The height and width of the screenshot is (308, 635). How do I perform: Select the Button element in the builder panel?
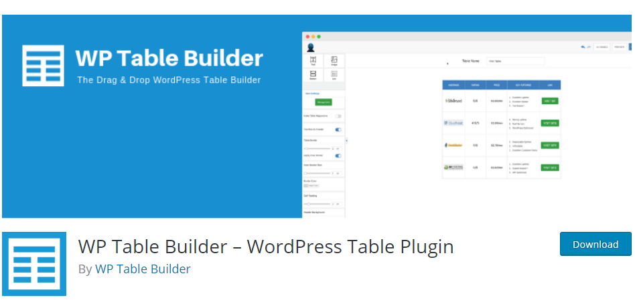(x=313, y=75)
